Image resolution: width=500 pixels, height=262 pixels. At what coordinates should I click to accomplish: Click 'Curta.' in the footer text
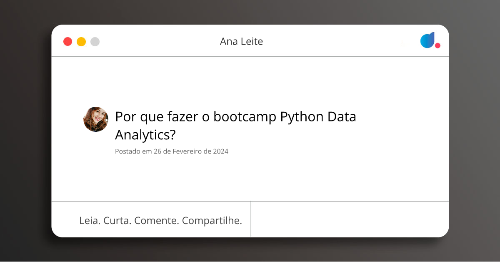point(117,221)
